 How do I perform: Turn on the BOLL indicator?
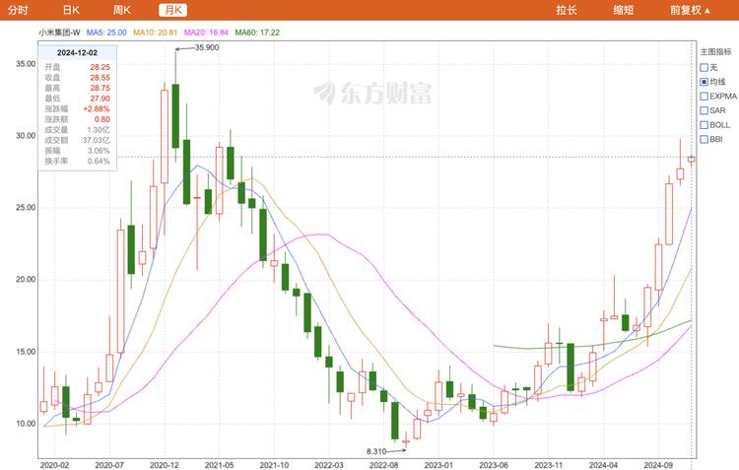[704, 125]
